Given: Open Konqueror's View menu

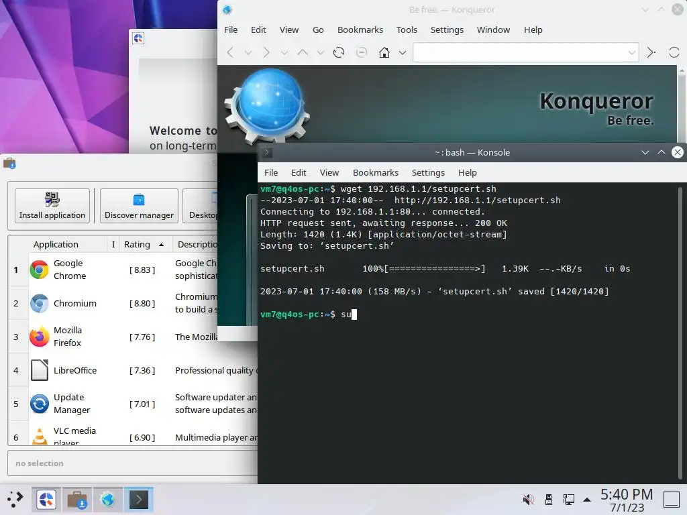Looking at the screenshot, I should click(x=289, y=30).
